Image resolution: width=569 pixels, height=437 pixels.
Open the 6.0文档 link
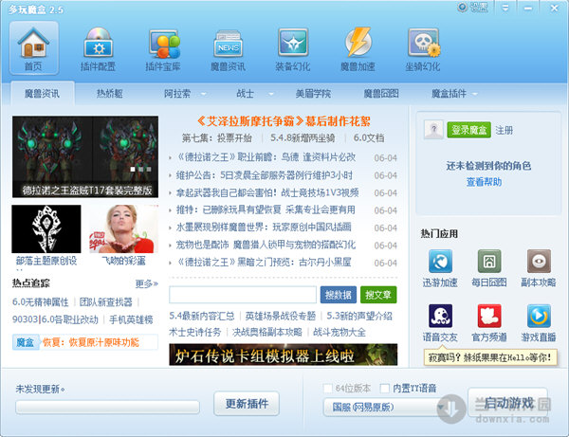point(369,137)
